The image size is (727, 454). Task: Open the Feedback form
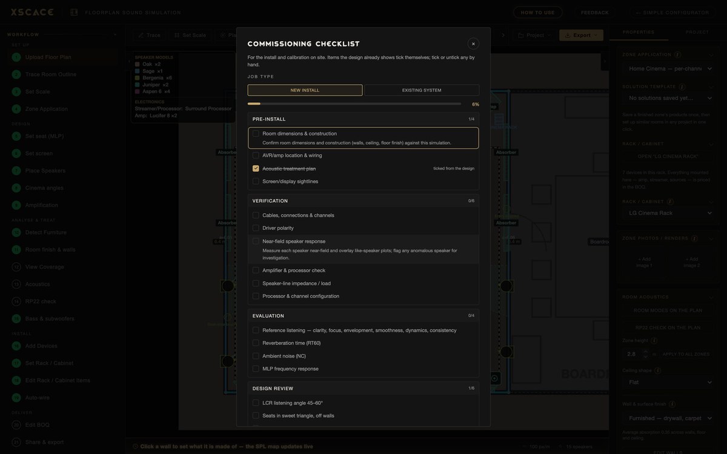(x=594, y=13)
